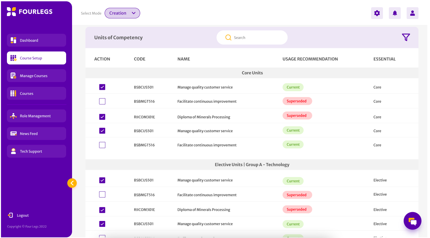Click the Core Units section header bar
The image size is (430, 238).
tap(252, 73)
